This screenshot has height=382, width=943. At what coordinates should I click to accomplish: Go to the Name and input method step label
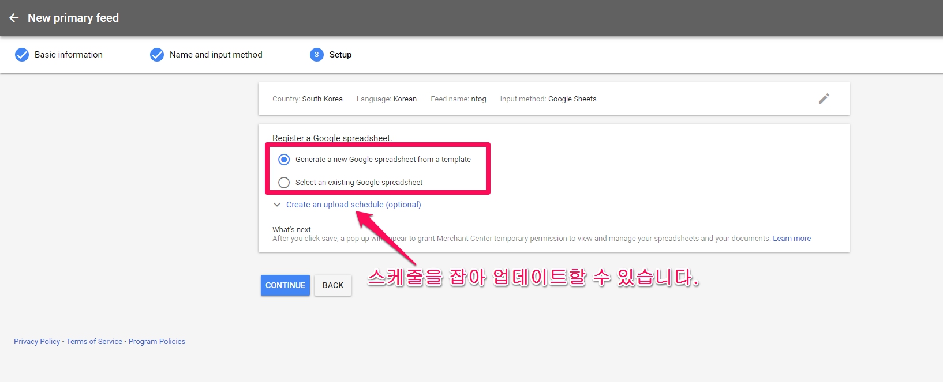216,55
